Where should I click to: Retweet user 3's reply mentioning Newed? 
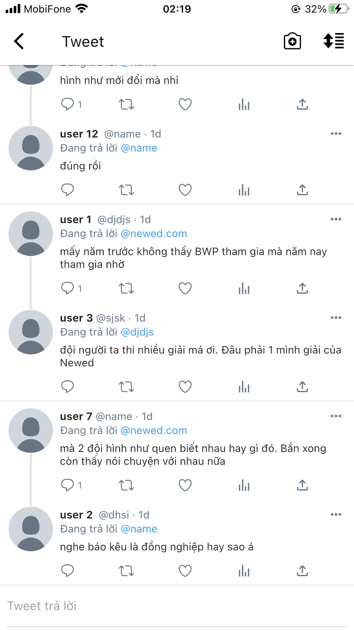(x=126, y=387)
